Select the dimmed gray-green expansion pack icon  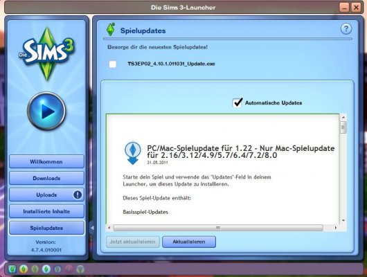[80, 269]
